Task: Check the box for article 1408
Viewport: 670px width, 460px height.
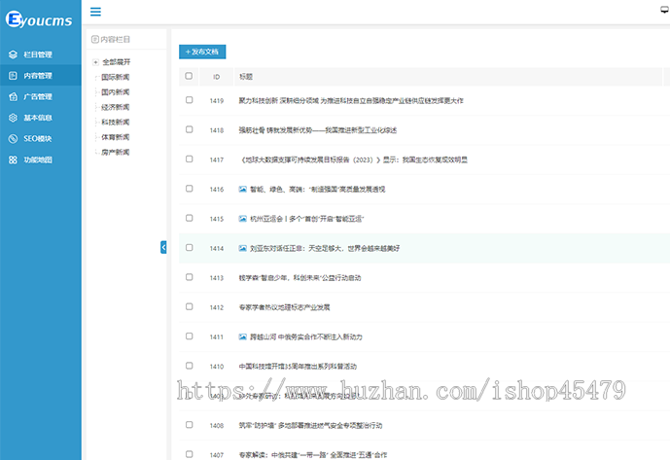Action: pyautogui.click(x=189, y=425)
